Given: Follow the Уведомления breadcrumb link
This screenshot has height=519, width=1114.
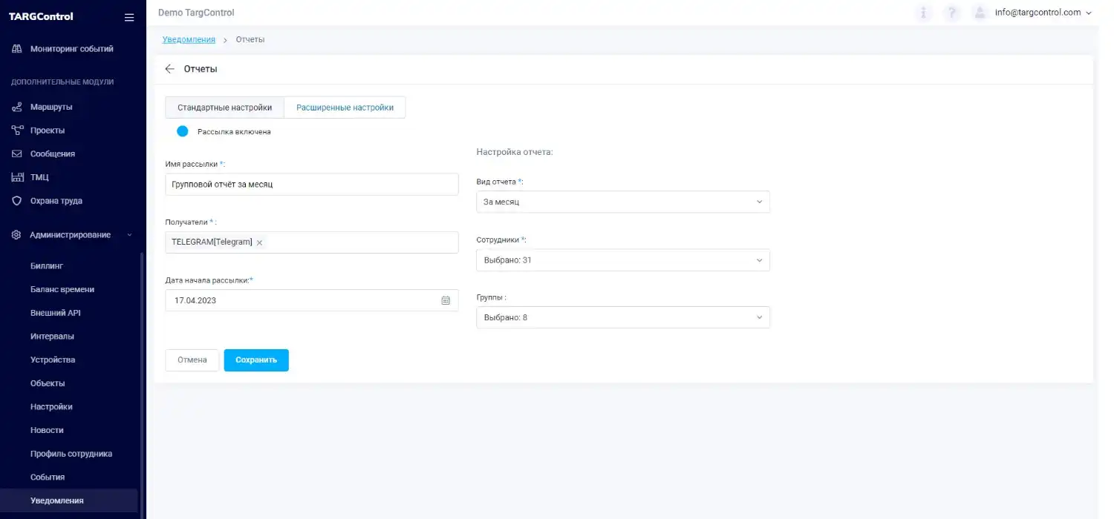Looking at the screenshot, I should (189, 39).
